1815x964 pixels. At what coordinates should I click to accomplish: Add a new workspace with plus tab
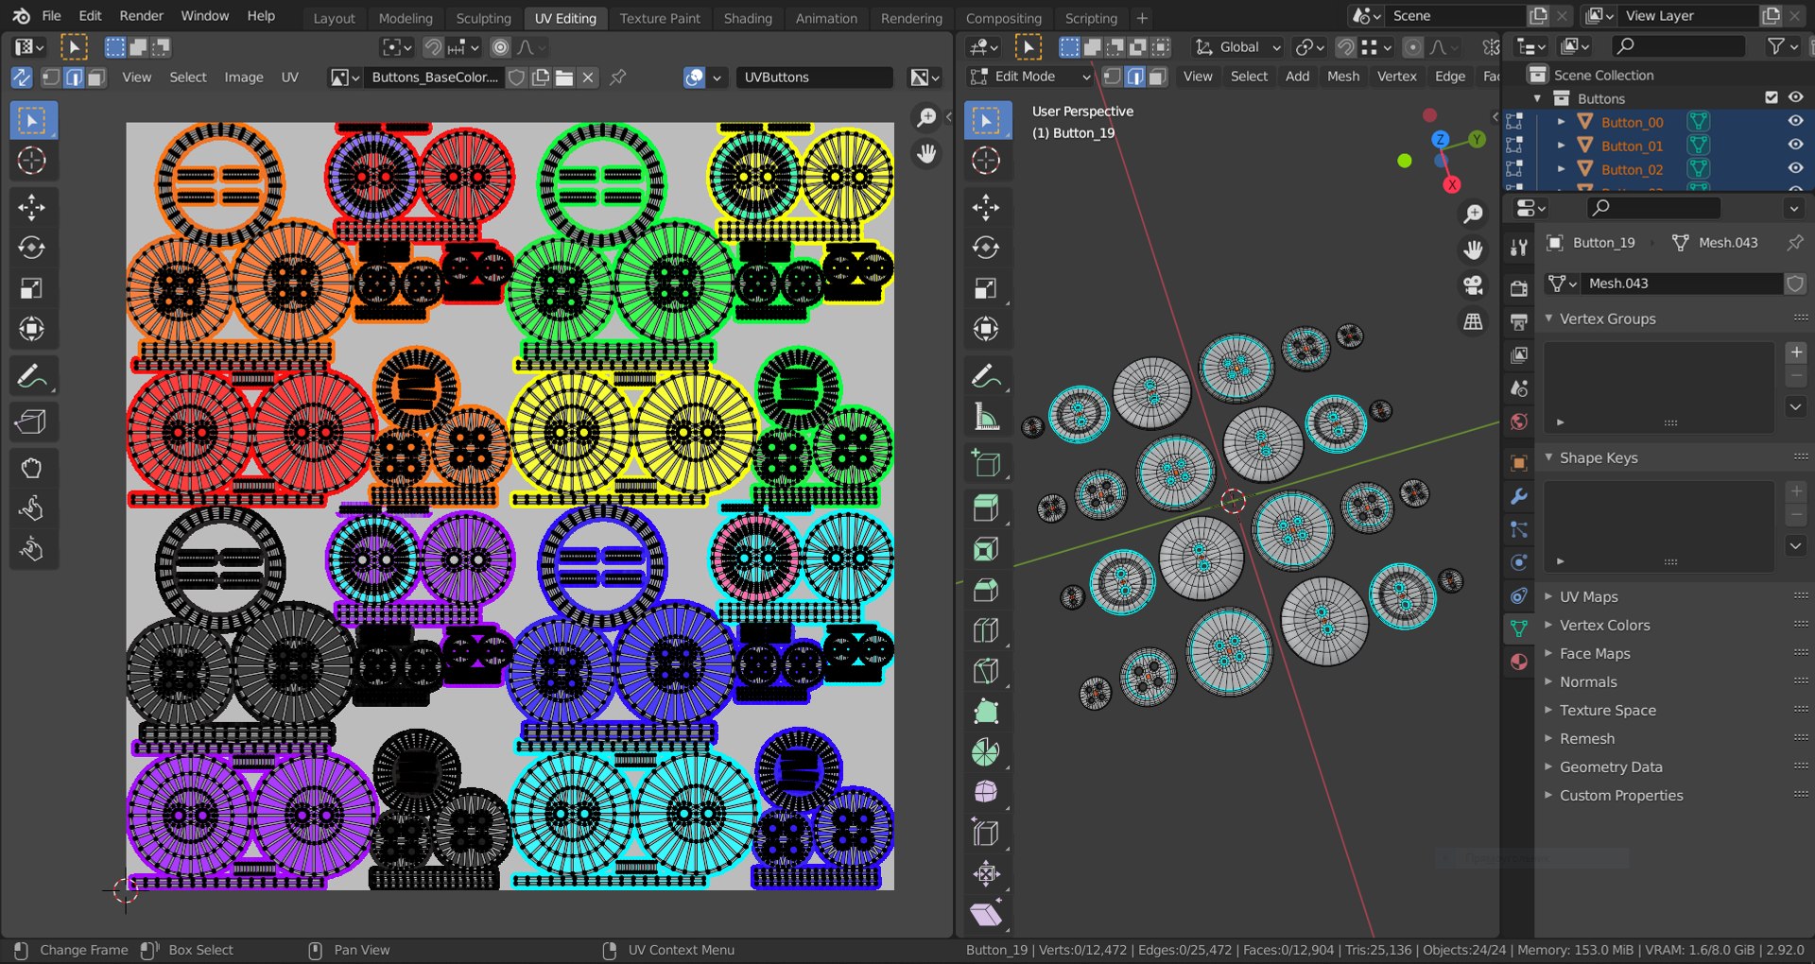coord(1142,18)
